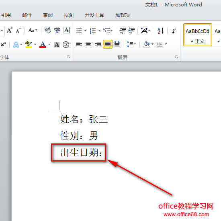Image resolution: width=221 pixels, height=221 pixels.
Task: Click the Clear Formatting eraser icon
Action: pyautogui.click(x=48, y=30)
